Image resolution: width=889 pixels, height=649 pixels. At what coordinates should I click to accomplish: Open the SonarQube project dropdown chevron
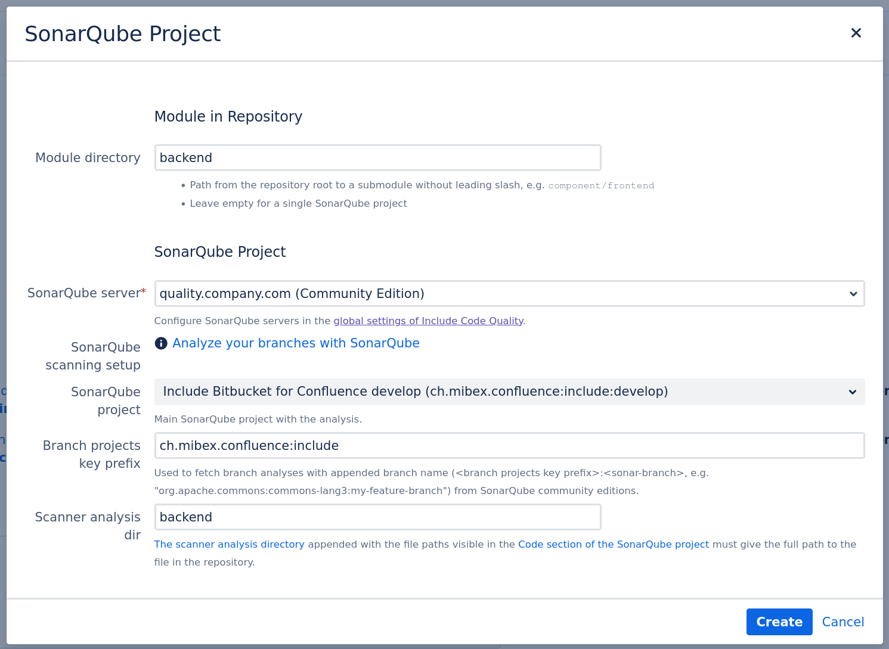852,392
